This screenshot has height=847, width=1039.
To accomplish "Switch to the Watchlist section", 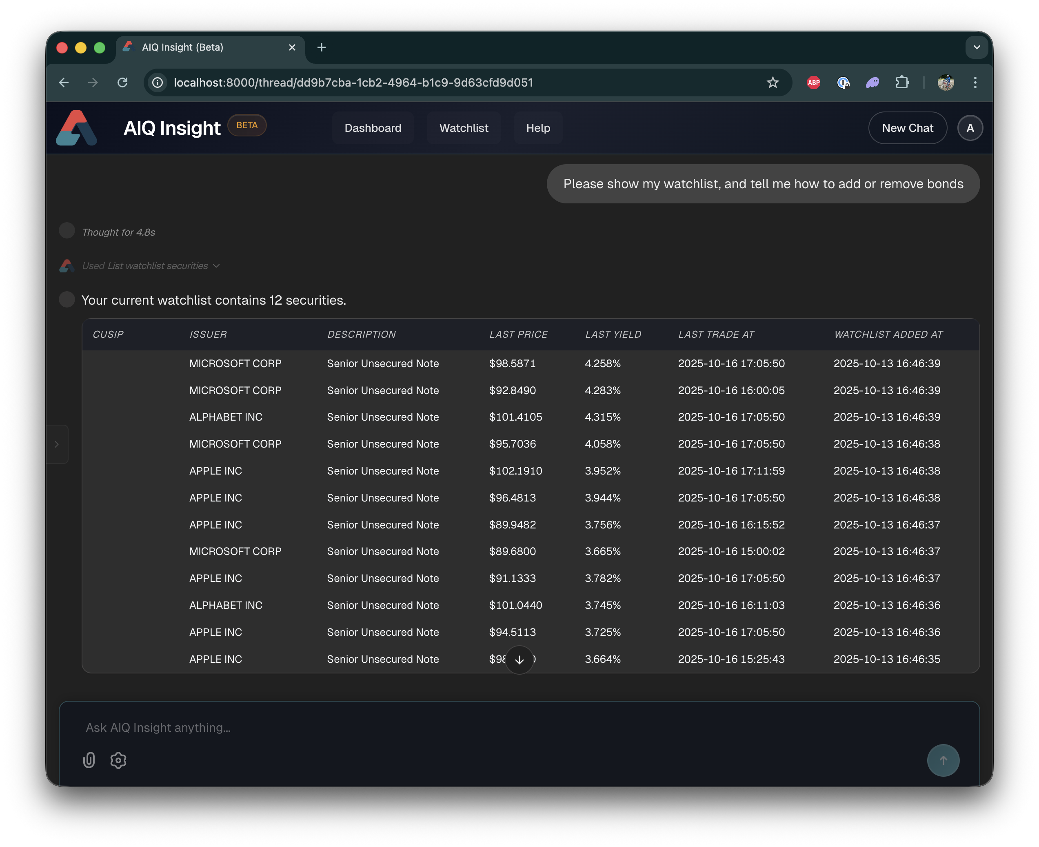I will (x=464, y=128).
